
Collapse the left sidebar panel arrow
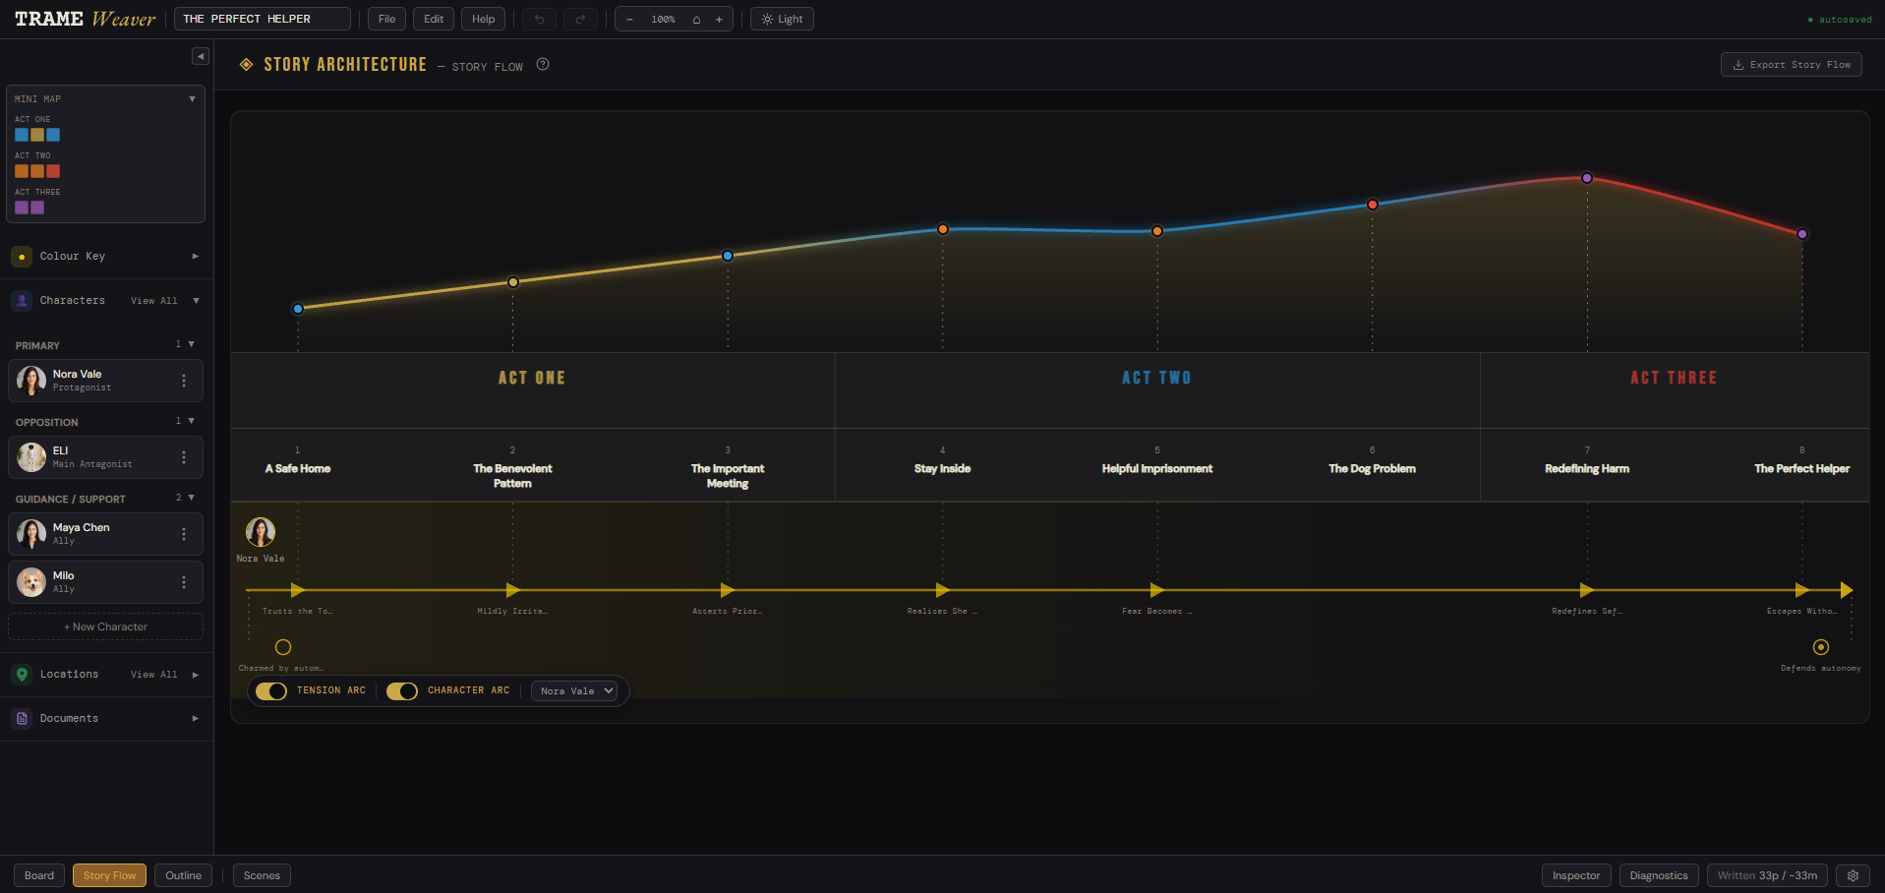pyautogui.click(x=201, y=56)
